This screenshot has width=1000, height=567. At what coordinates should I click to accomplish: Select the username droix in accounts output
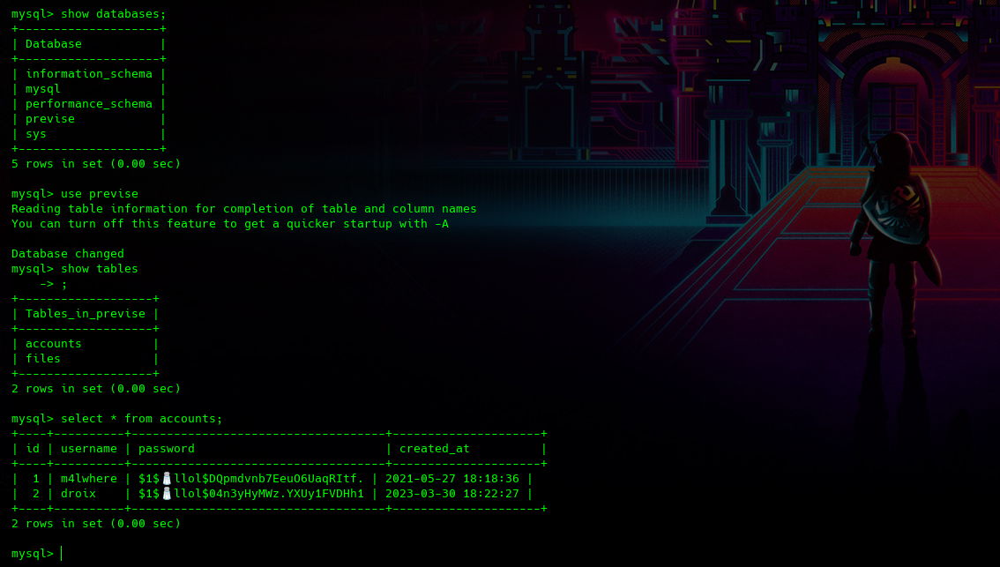point(78,494)
